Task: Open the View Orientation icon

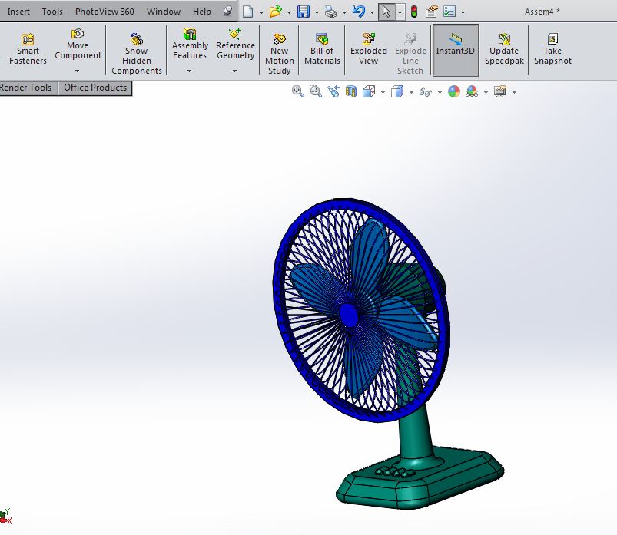Action: (x=369, y=91)
